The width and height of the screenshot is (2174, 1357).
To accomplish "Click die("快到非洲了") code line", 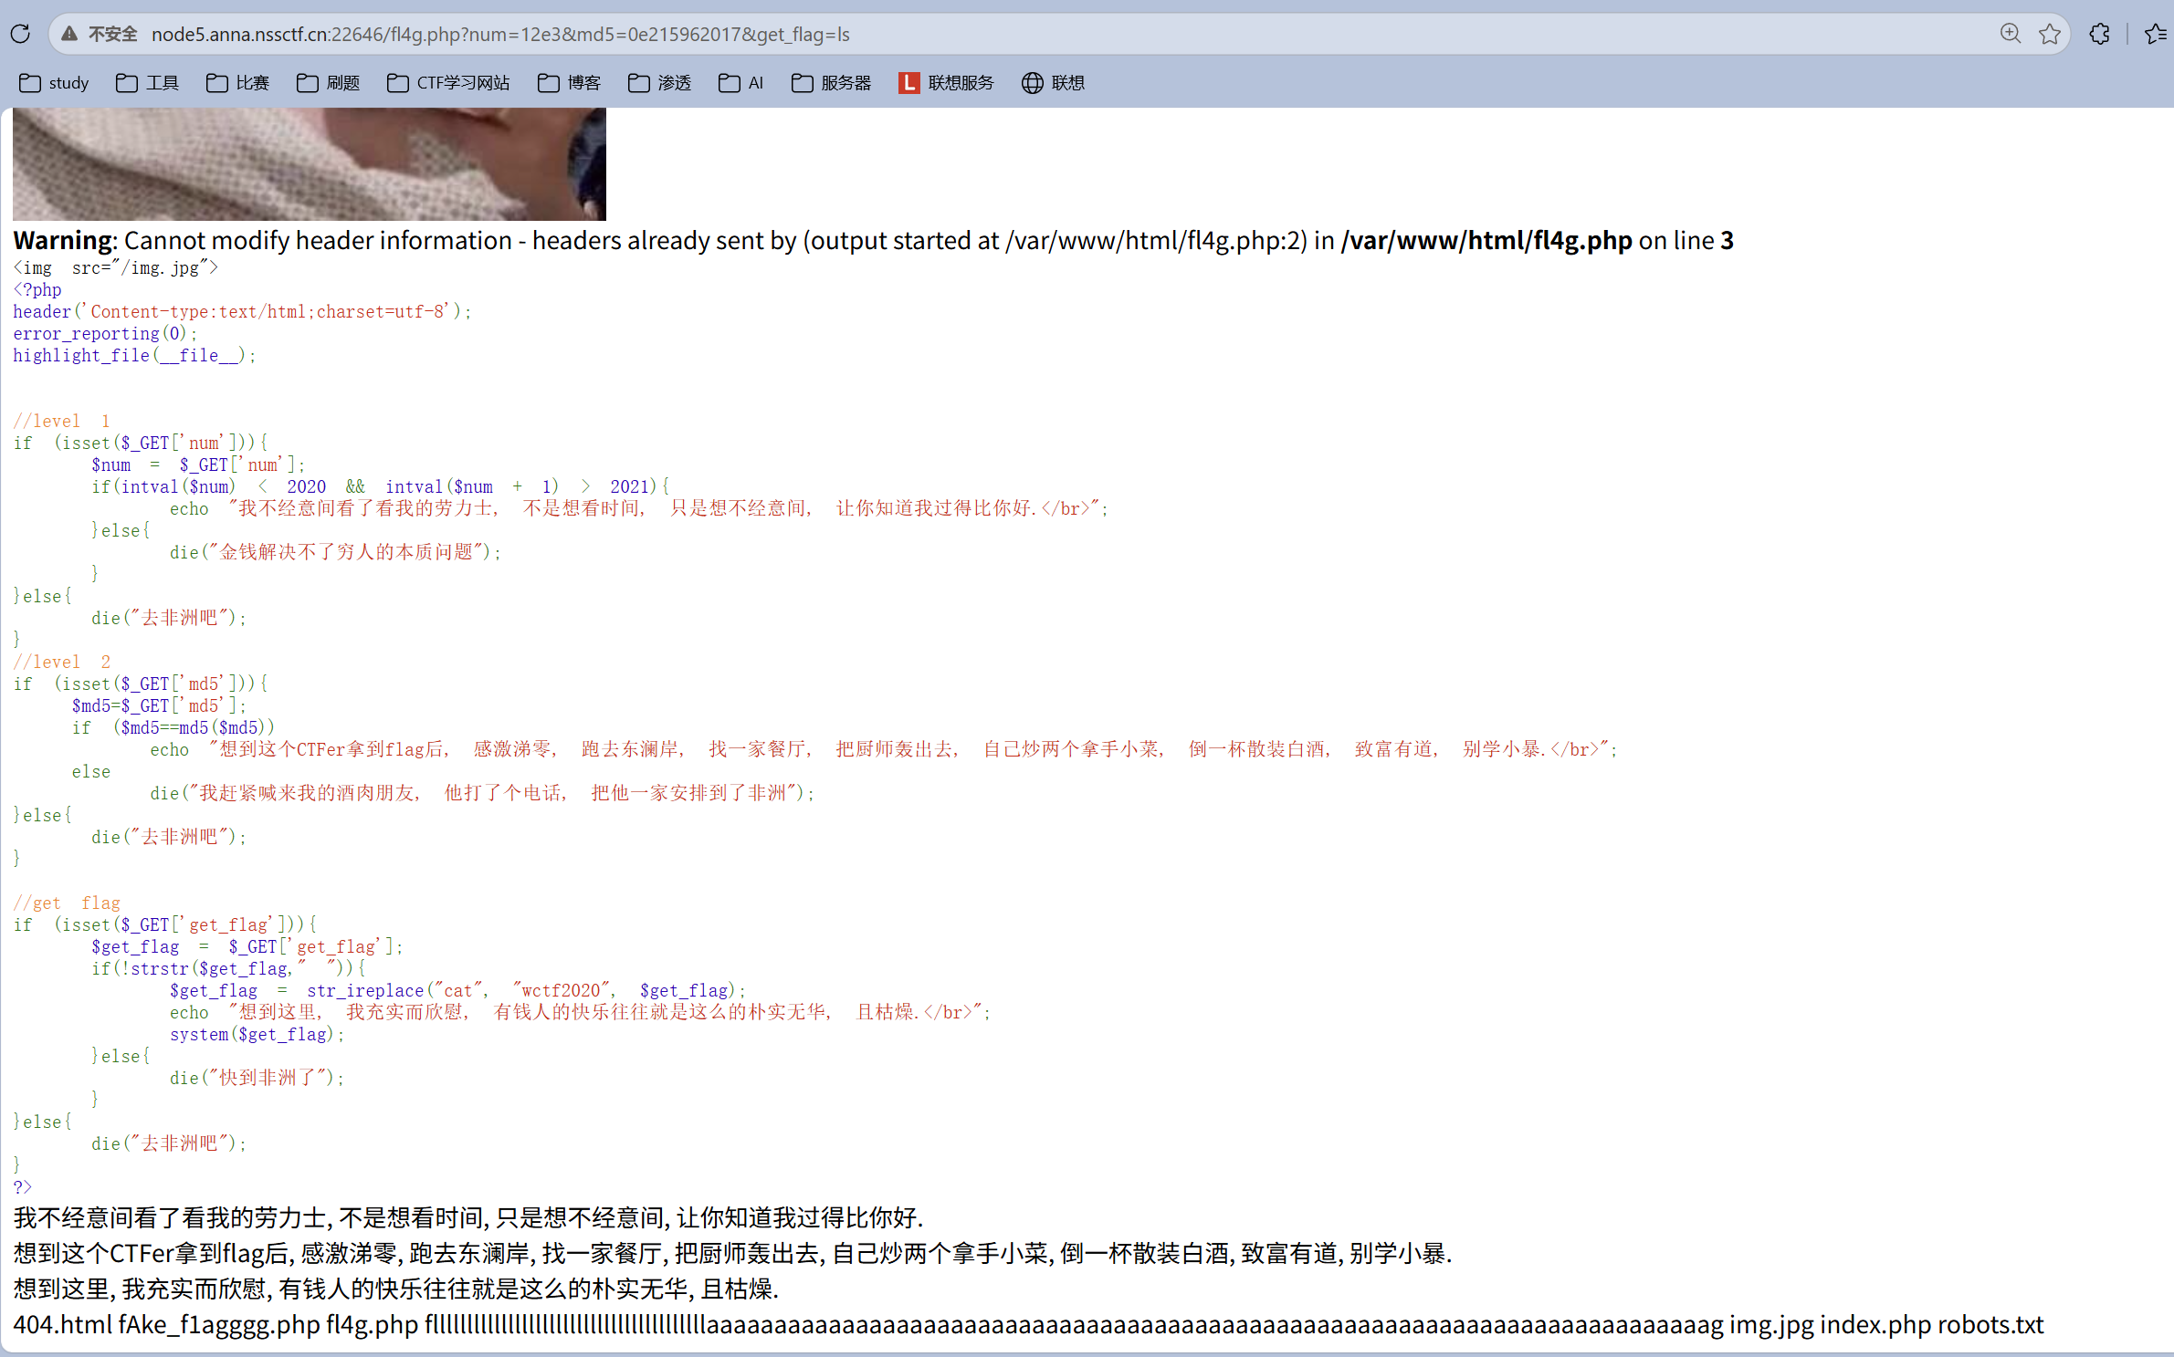I will (x=257, y=1078).
